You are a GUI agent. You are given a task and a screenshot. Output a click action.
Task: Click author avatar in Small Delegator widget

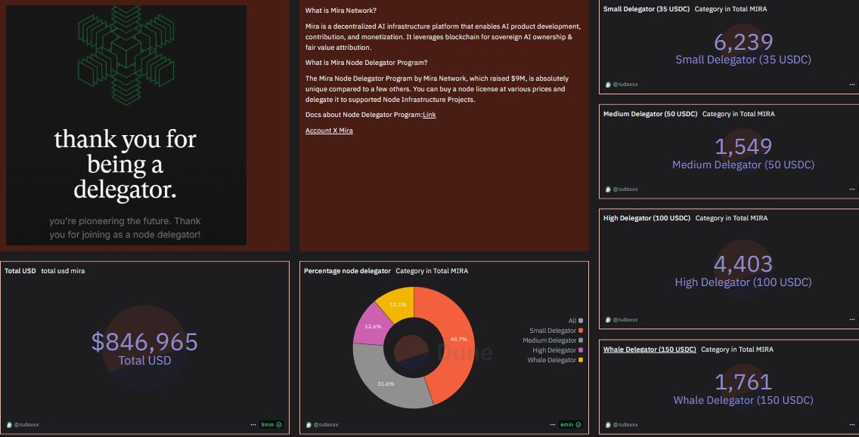click(608, 85)
